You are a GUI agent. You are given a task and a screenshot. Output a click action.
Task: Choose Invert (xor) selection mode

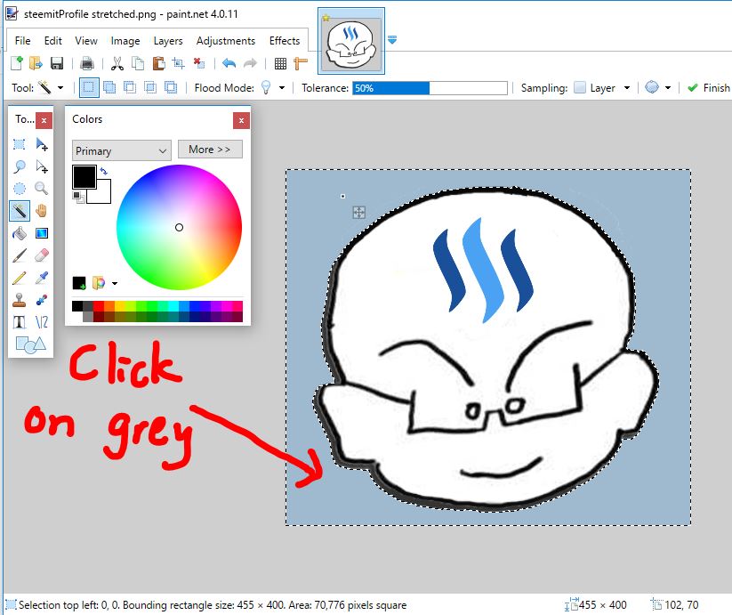click(171, 88)
